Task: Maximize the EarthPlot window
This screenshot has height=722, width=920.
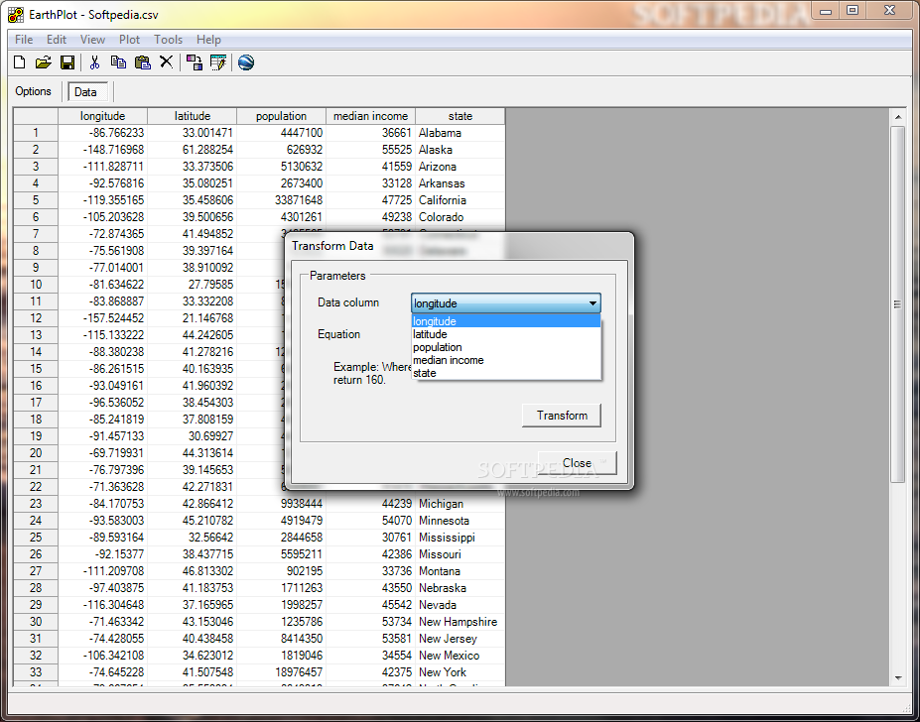Action: click(853, 11)
